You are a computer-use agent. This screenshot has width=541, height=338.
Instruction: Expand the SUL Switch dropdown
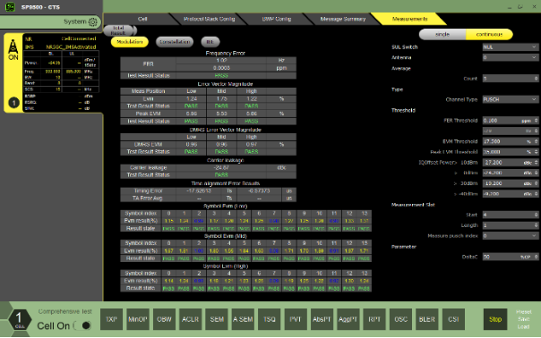coord(510,46)
